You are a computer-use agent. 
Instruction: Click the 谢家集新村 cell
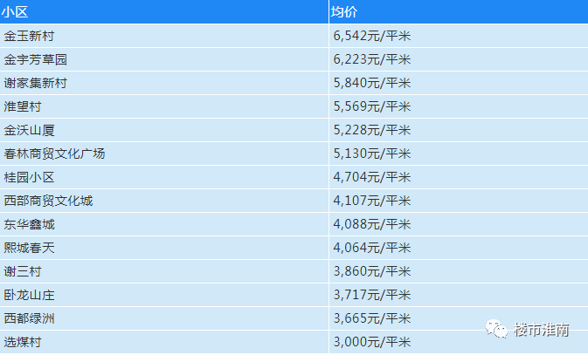point(36,83)
